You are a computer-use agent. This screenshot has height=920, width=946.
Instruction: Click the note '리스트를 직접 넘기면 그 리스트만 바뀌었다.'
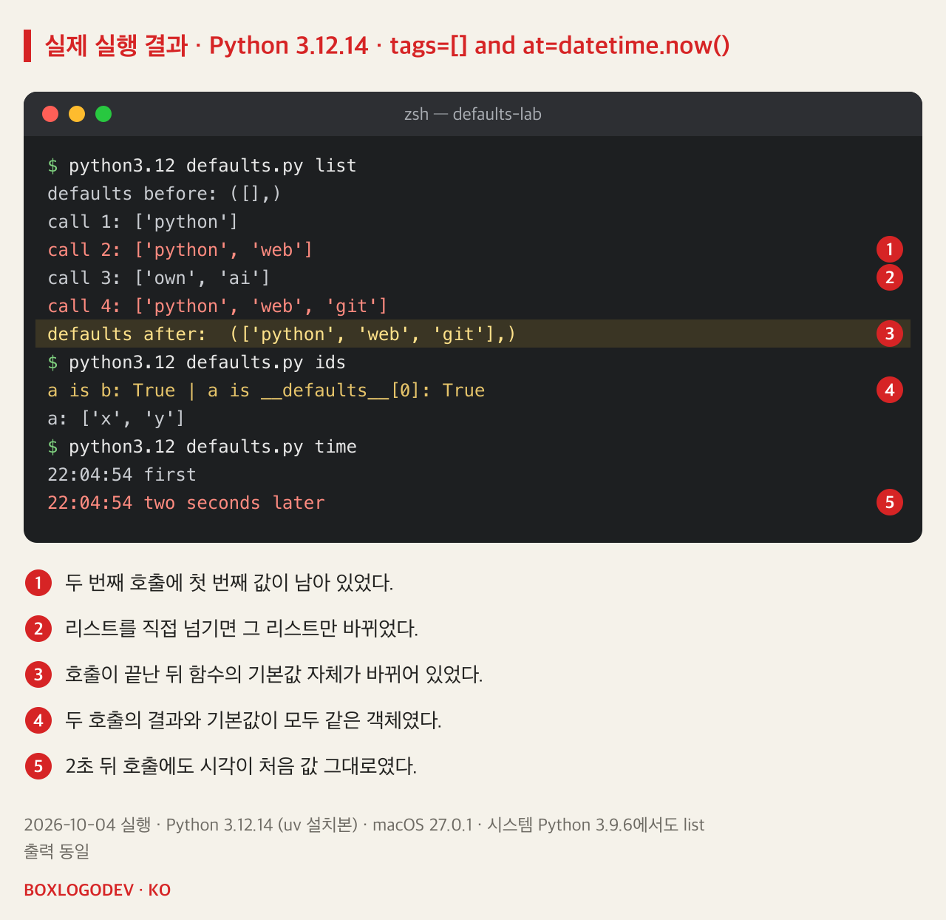[x=242, y=629]
